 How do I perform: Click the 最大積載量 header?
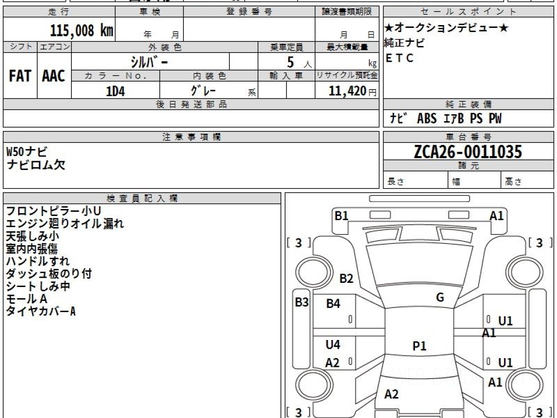[347, 47]
